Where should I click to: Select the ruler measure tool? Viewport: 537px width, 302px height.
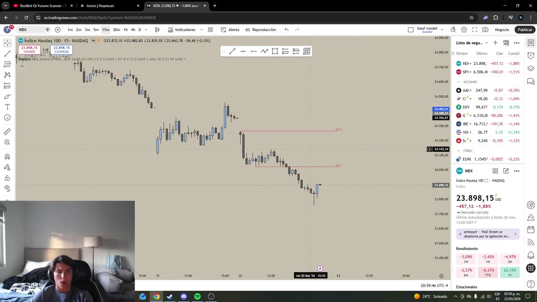(7, 132)
